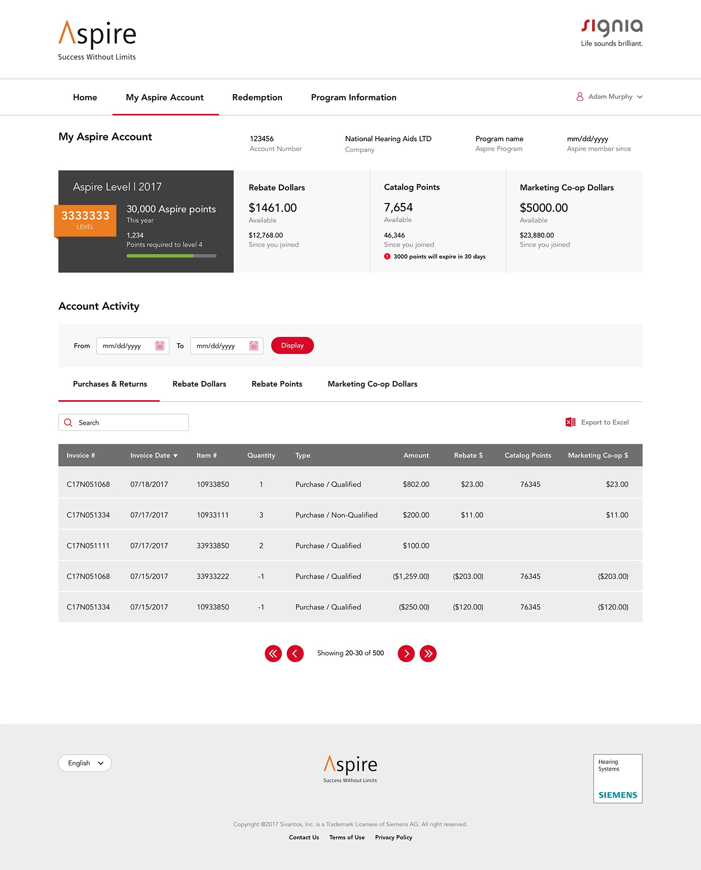Switch to Purchases & Returns tab
Image resolution: width=701 pixels, height=870 pixels.
110,384
